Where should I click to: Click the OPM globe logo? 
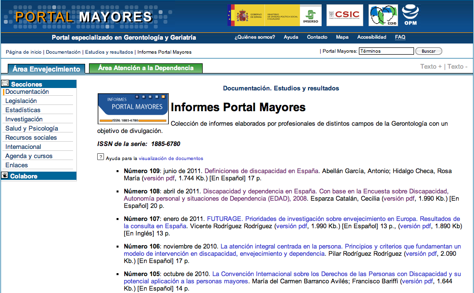pos(410,15)
